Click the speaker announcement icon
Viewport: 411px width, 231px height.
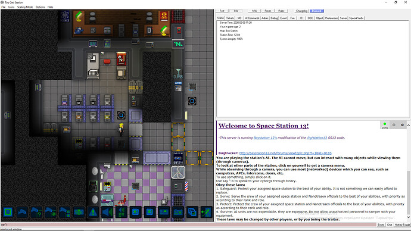point(107,212)
